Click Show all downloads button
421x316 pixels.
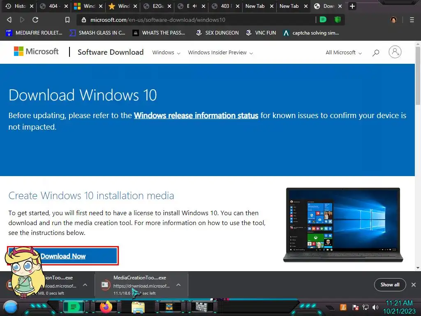(390, 285)
